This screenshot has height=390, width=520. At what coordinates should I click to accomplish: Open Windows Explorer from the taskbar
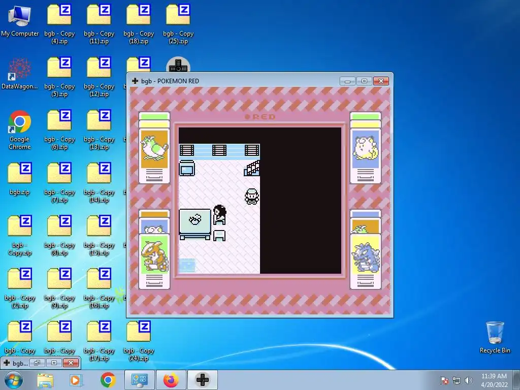tap(45, 380)
